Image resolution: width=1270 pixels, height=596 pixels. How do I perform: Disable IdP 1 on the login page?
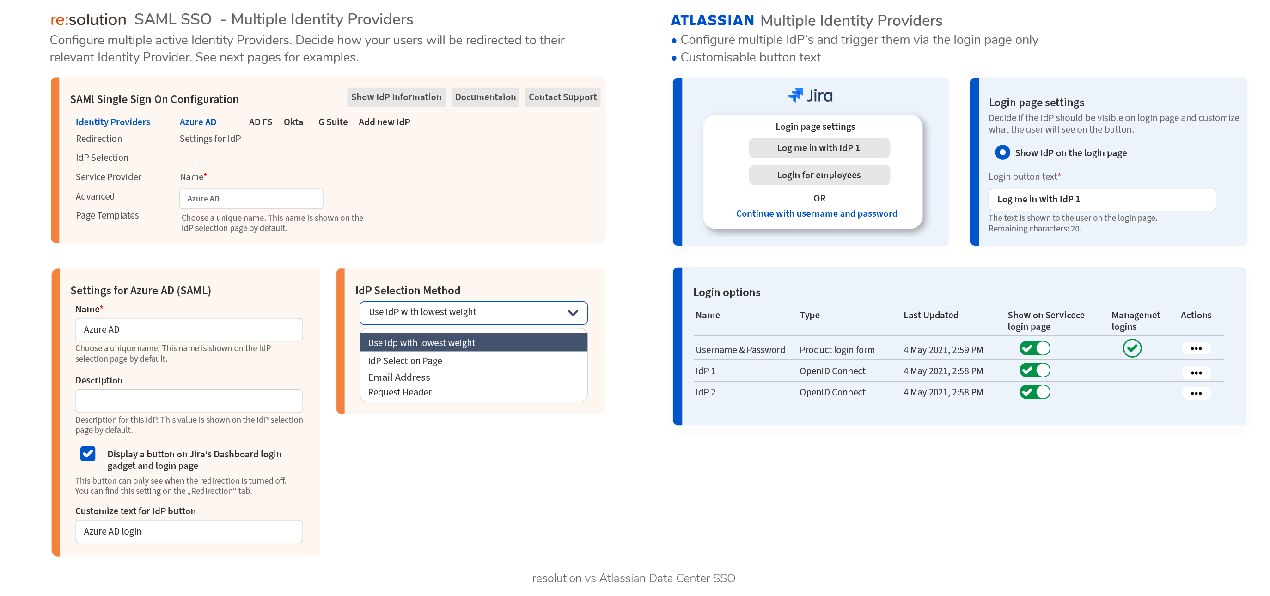pos(1034,370)
